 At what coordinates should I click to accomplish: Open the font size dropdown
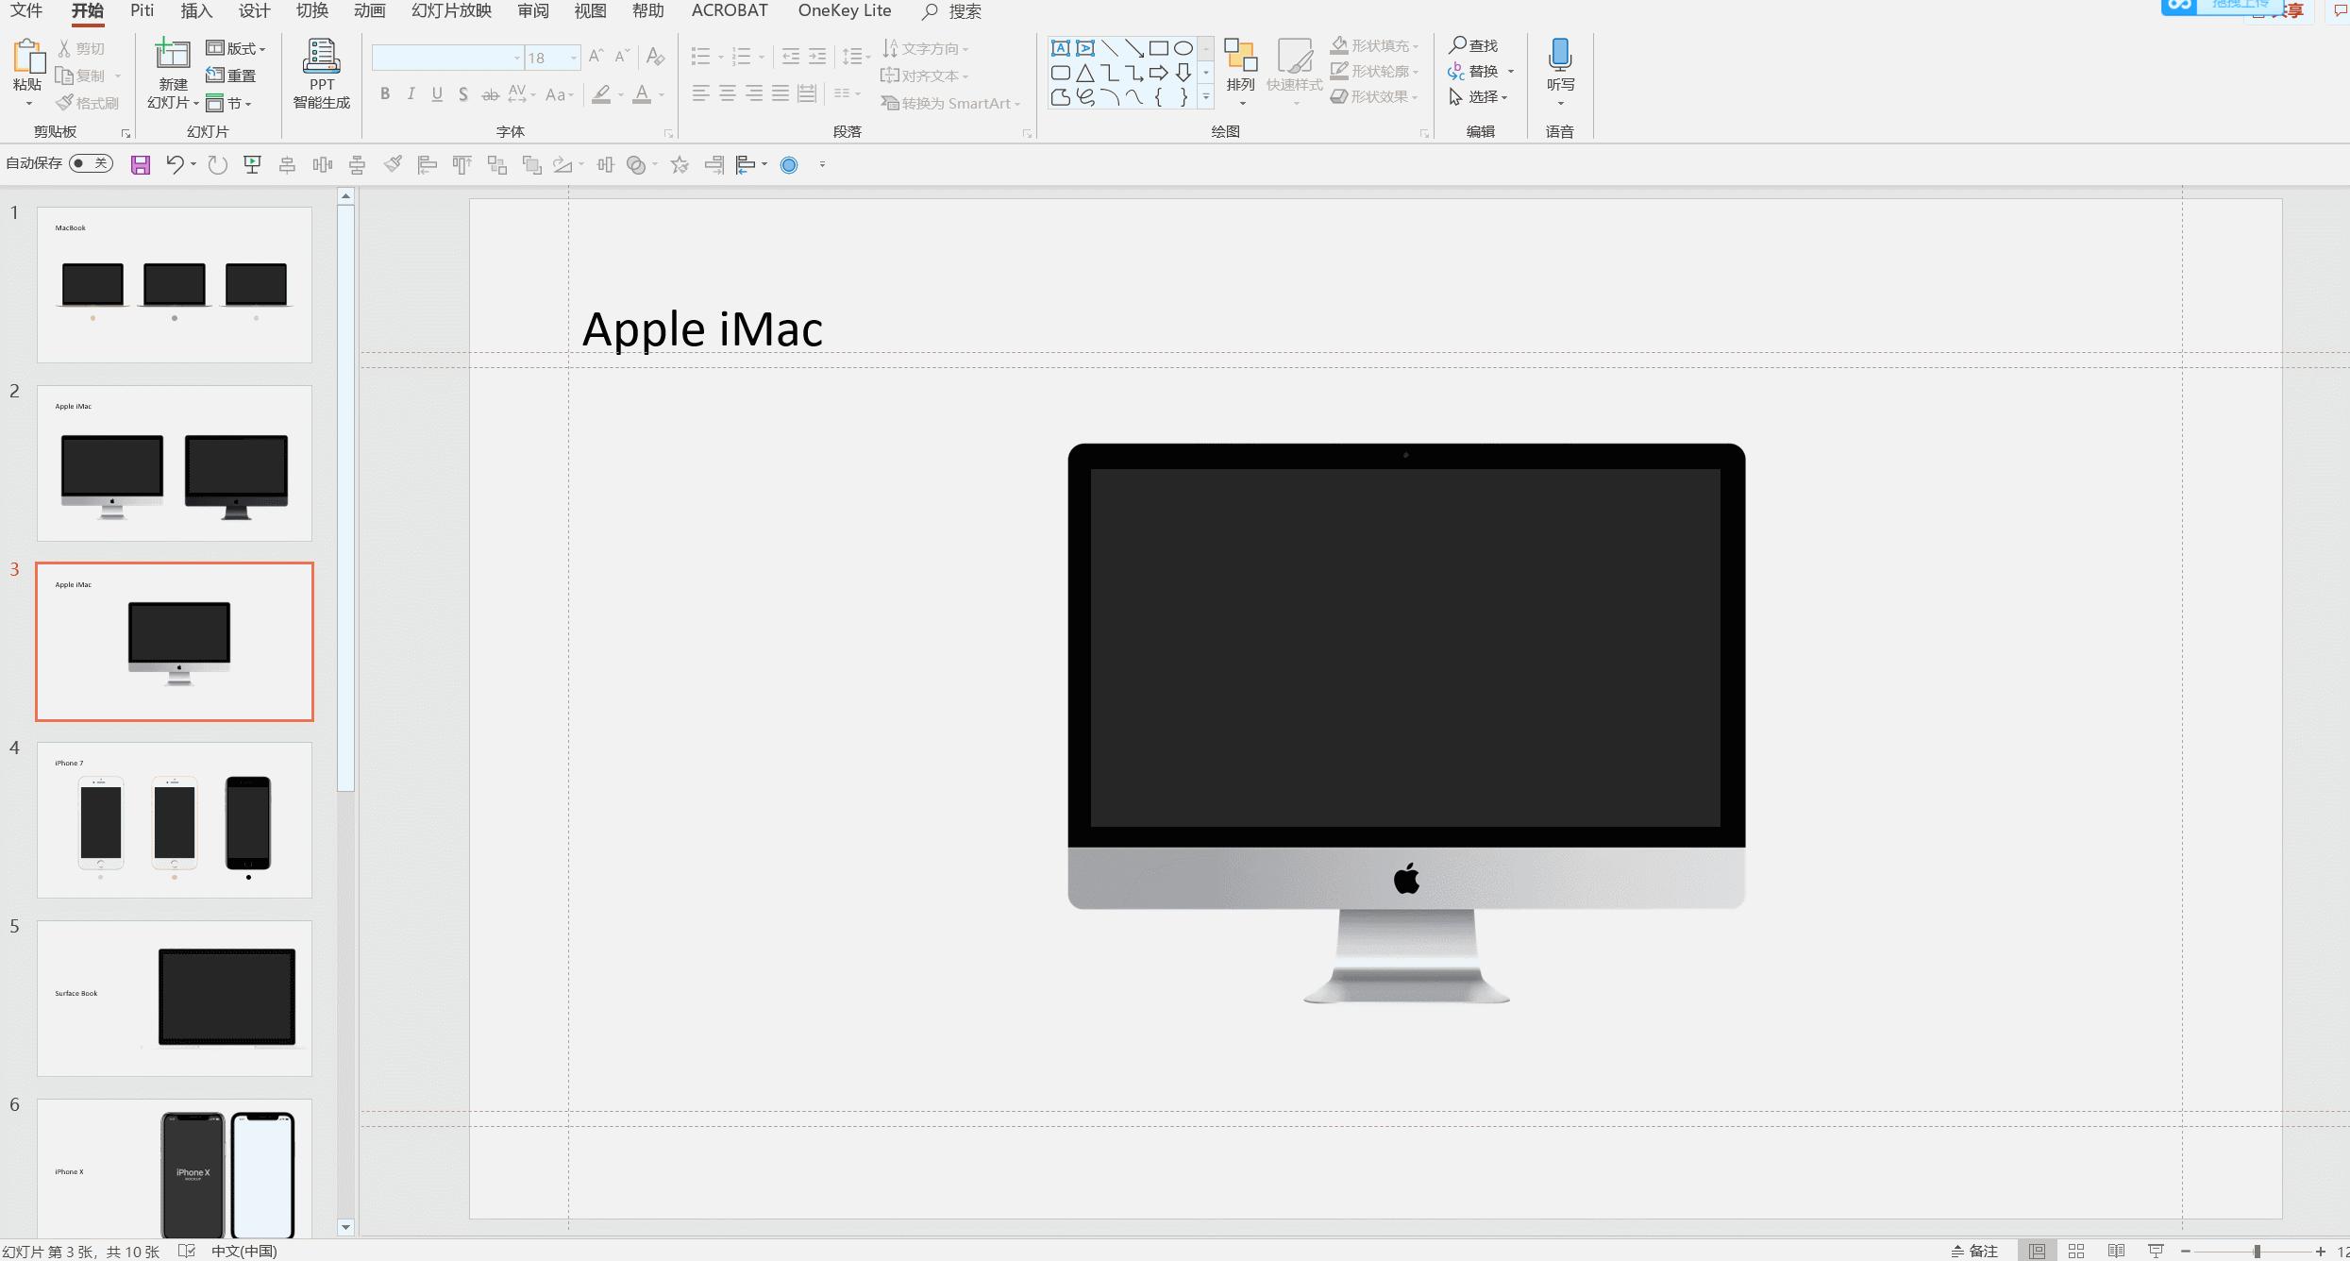click(x=573, y=59)
